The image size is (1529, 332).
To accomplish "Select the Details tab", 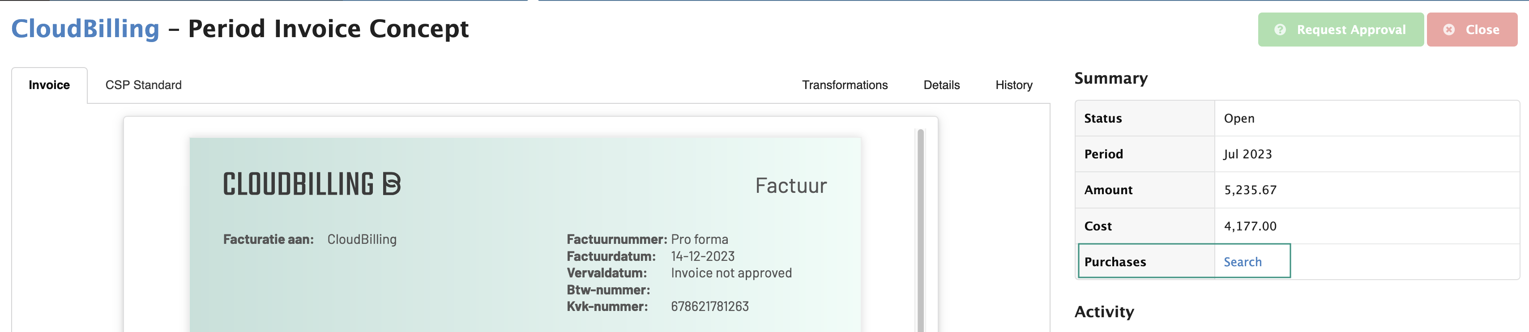I will pos(941,85).
